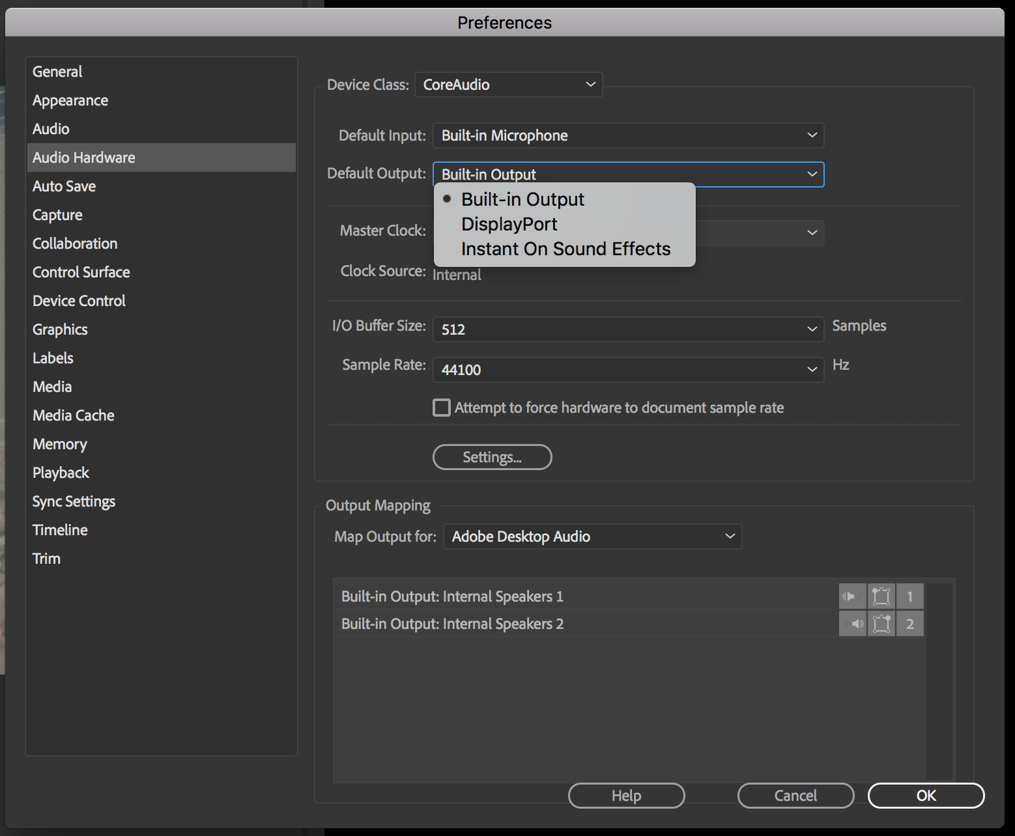This screenshot has width=1015, height=836.
Task: Open the Sample Rate dropdown
Action: 628,370
